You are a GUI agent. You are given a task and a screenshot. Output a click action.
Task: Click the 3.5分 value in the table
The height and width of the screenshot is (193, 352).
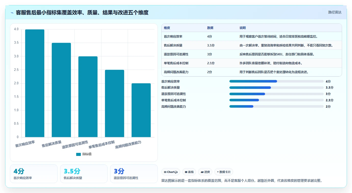[211, 45]
